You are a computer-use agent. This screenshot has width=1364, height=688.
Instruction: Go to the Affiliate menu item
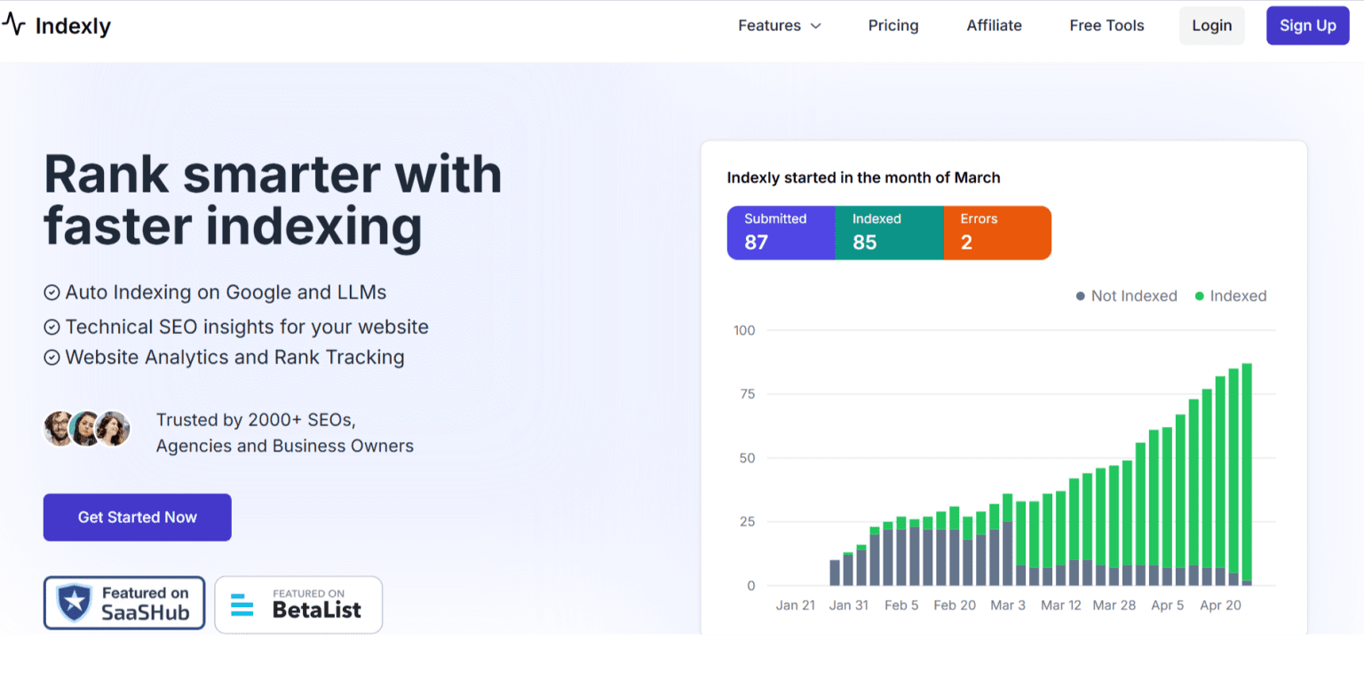[x=994, y=26]
